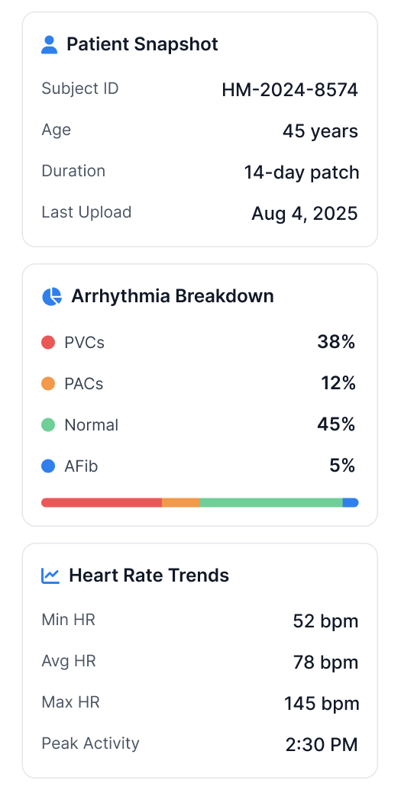
Task: Select the green Normal legend dot
Action: pyautogui.click(x=48, y=425)
